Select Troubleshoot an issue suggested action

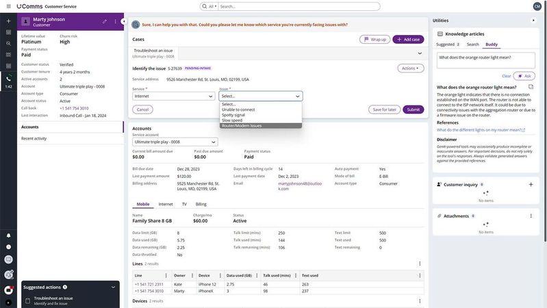tap(71, 300)
